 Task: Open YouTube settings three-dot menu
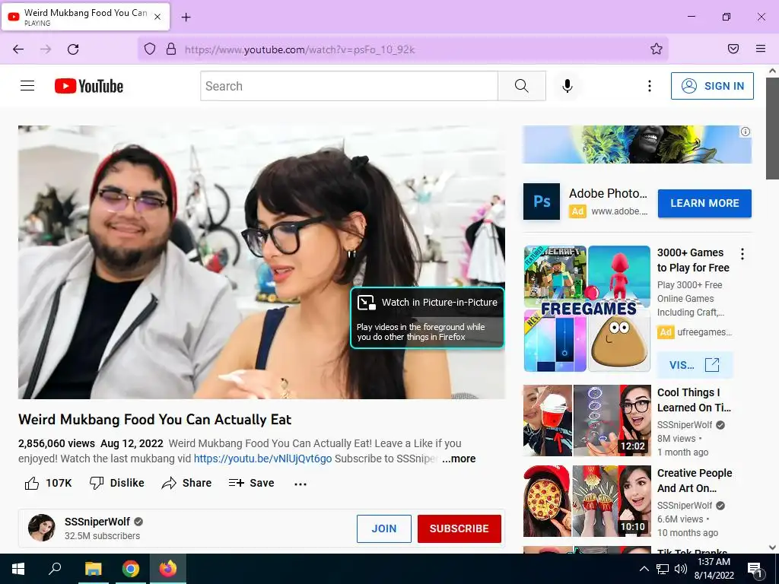[650, 86]
